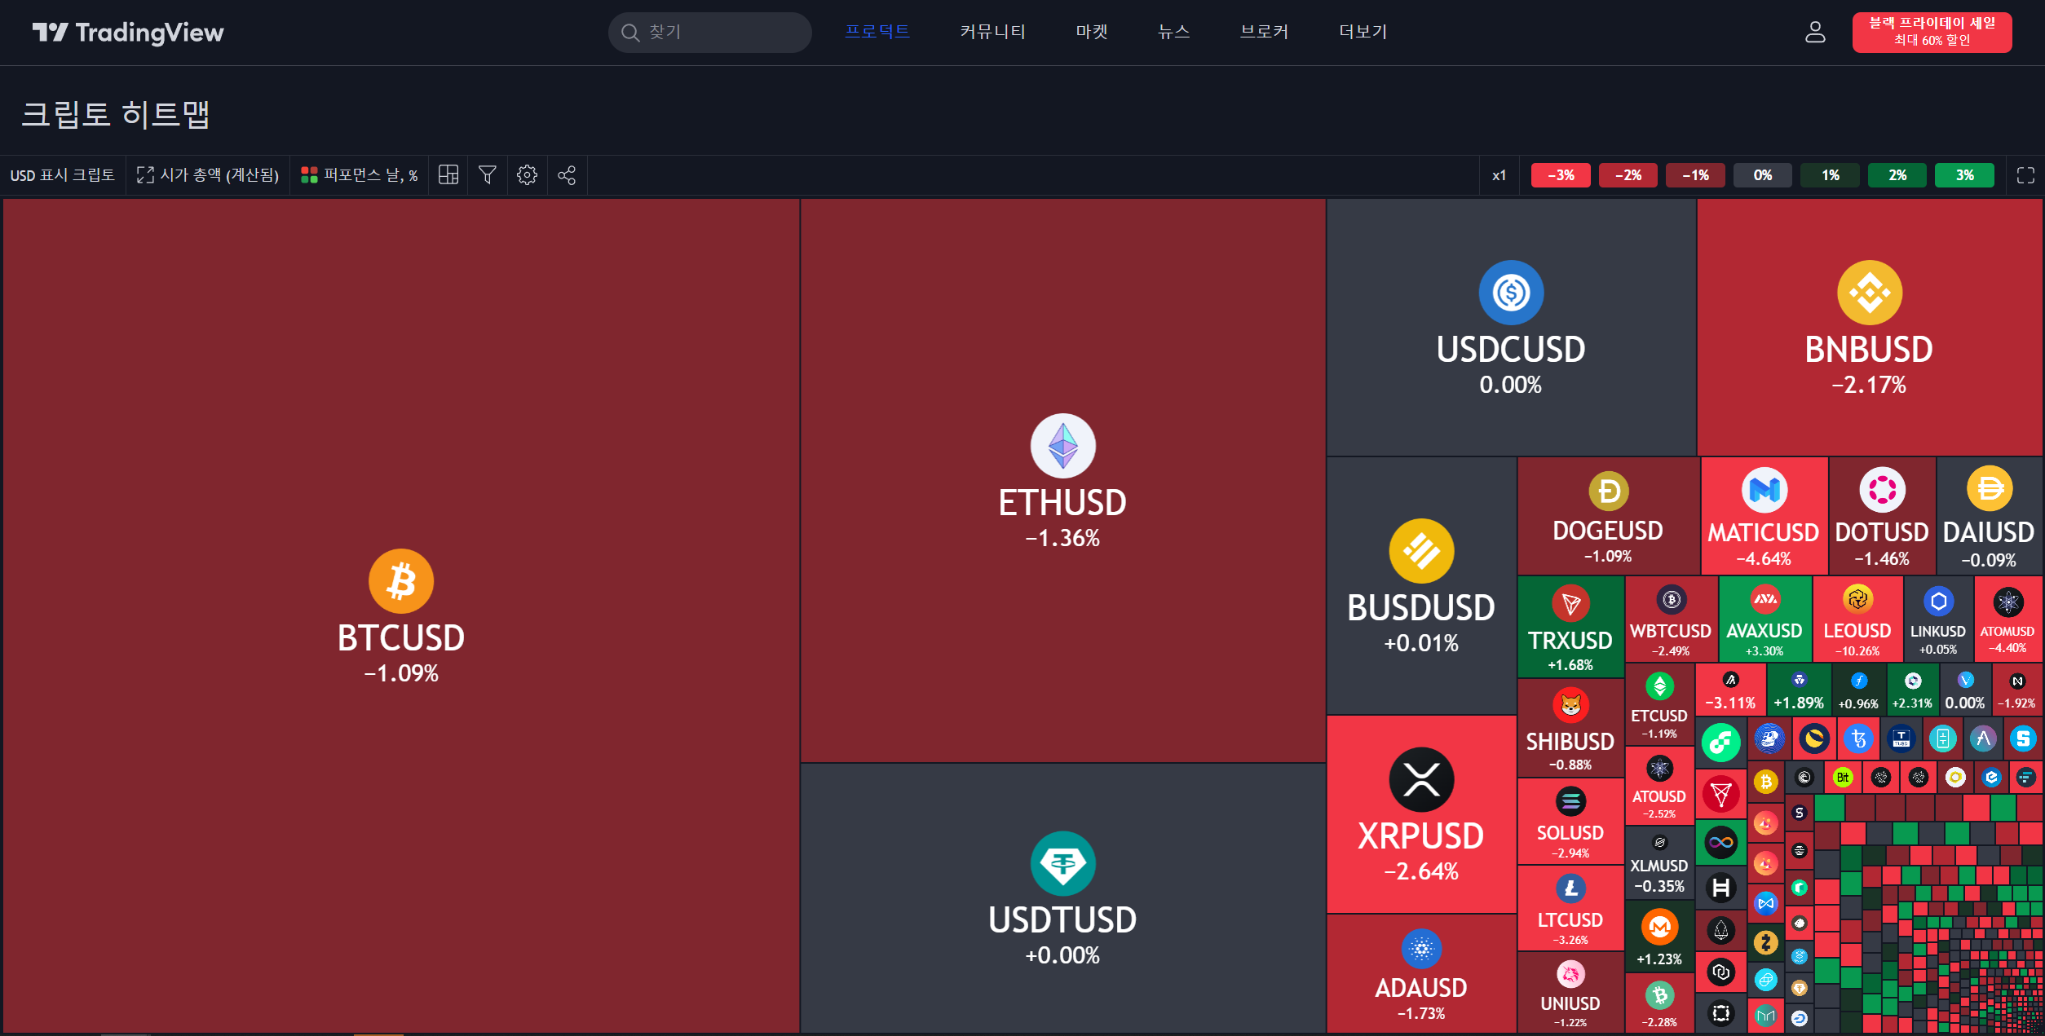Click the ADAUSD Cardano icon

tap(1421, 949)
